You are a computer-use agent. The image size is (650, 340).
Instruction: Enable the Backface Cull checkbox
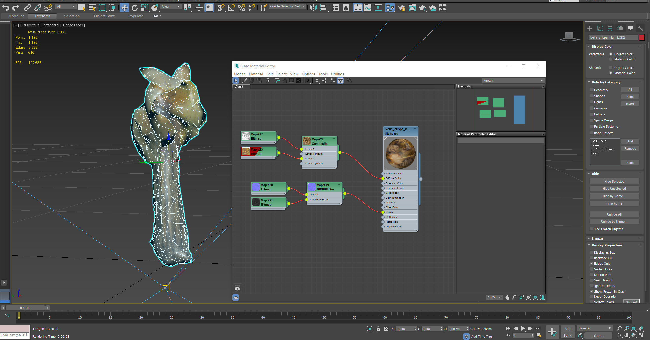coord(592,258)
